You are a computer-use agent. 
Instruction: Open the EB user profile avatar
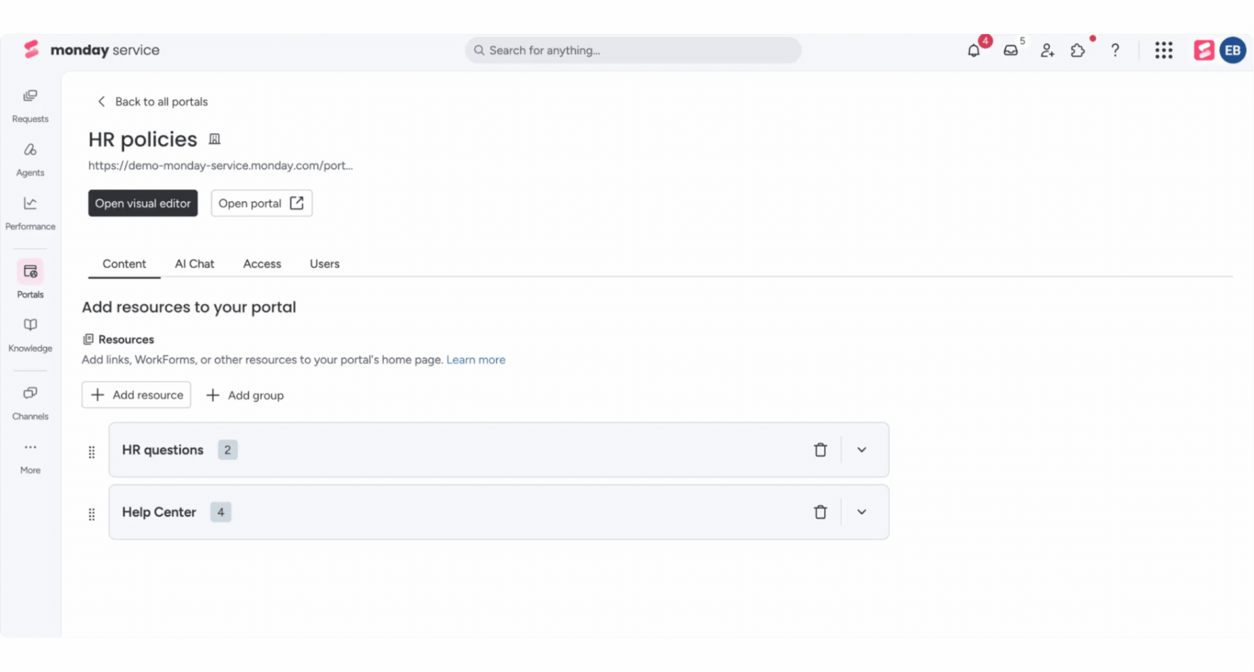coord(1233,50)
